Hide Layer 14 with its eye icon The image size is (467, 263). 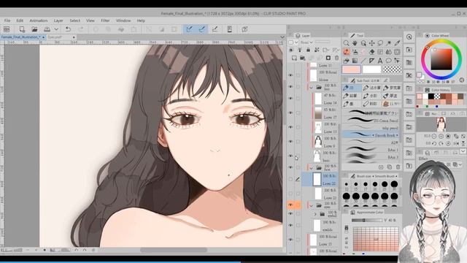coord(290,99)
